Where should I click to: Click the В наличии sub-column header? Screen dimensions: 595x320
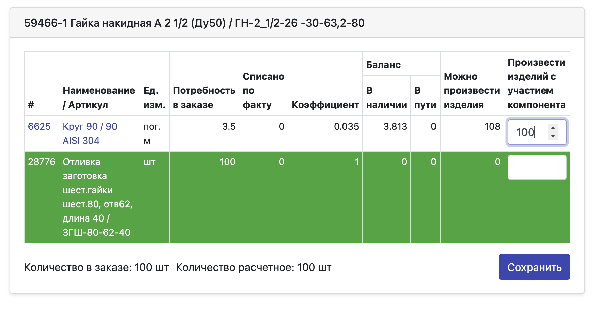click(386, 97)
